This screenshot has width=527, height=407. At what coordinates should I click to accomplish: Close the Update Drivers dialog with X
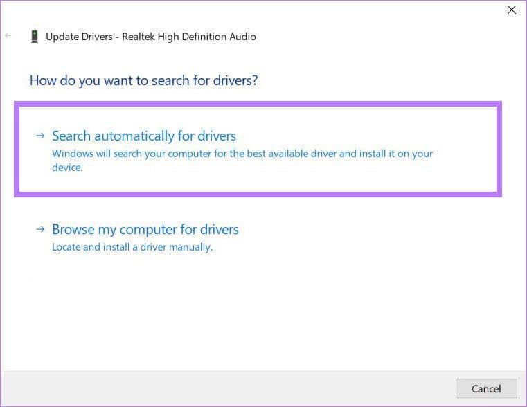coord(512,10)
